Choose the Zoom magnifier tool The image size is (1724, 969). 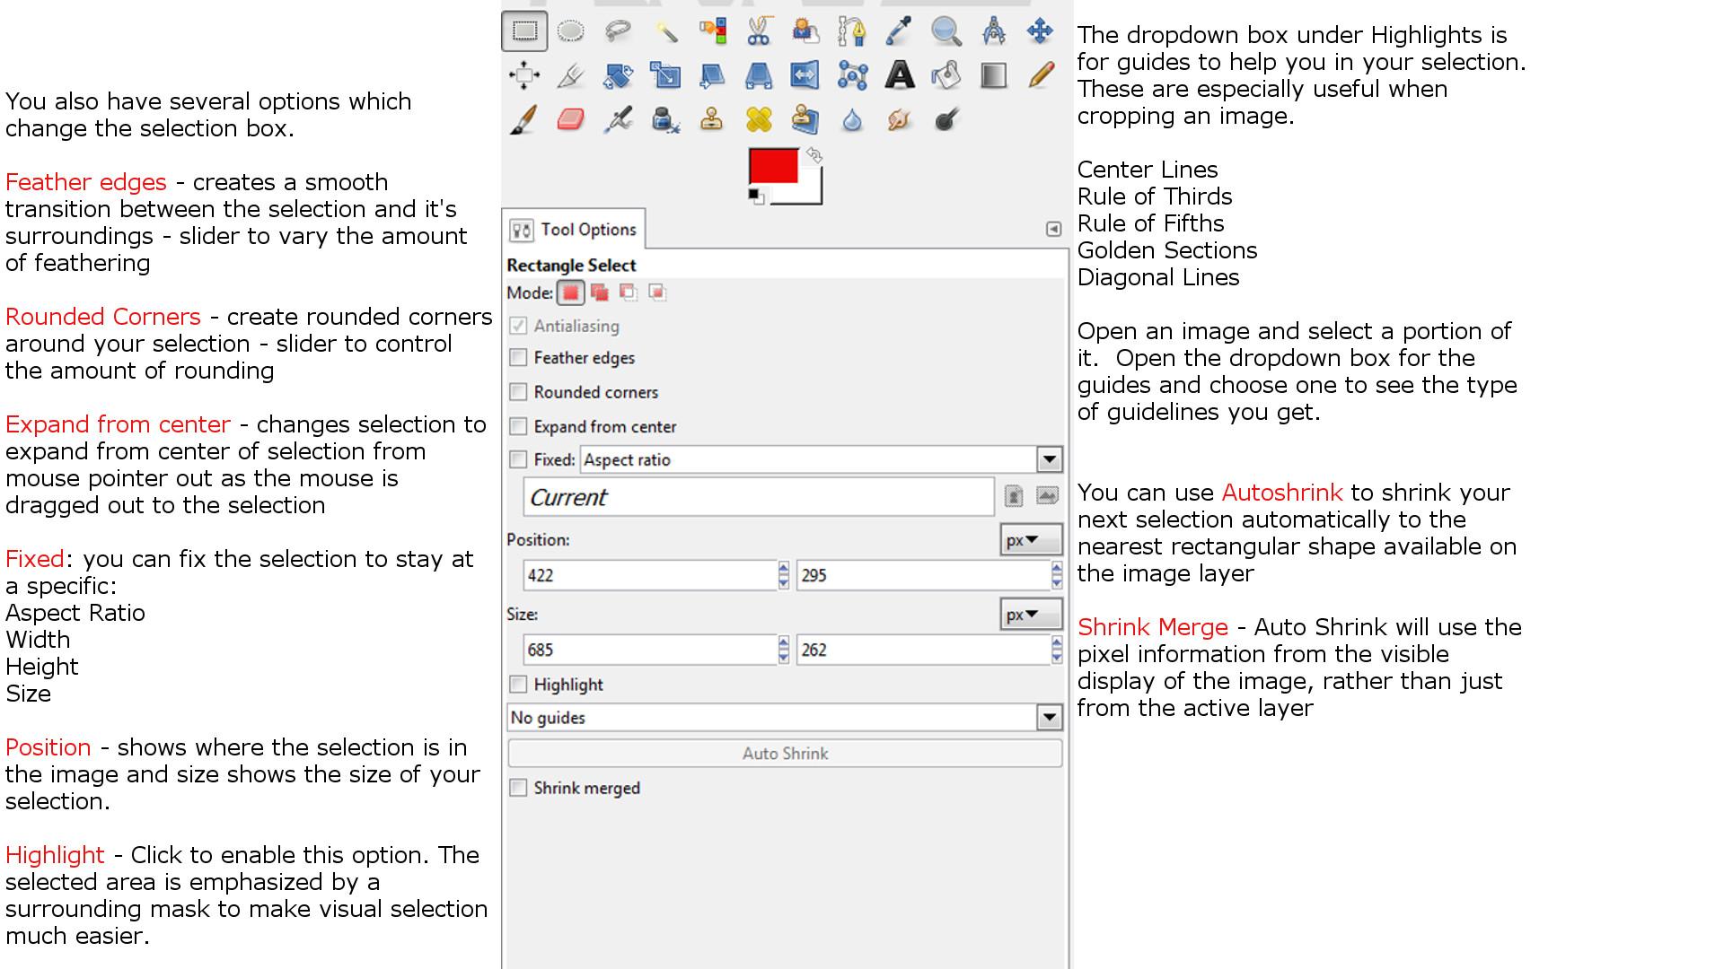click(946, 31)
